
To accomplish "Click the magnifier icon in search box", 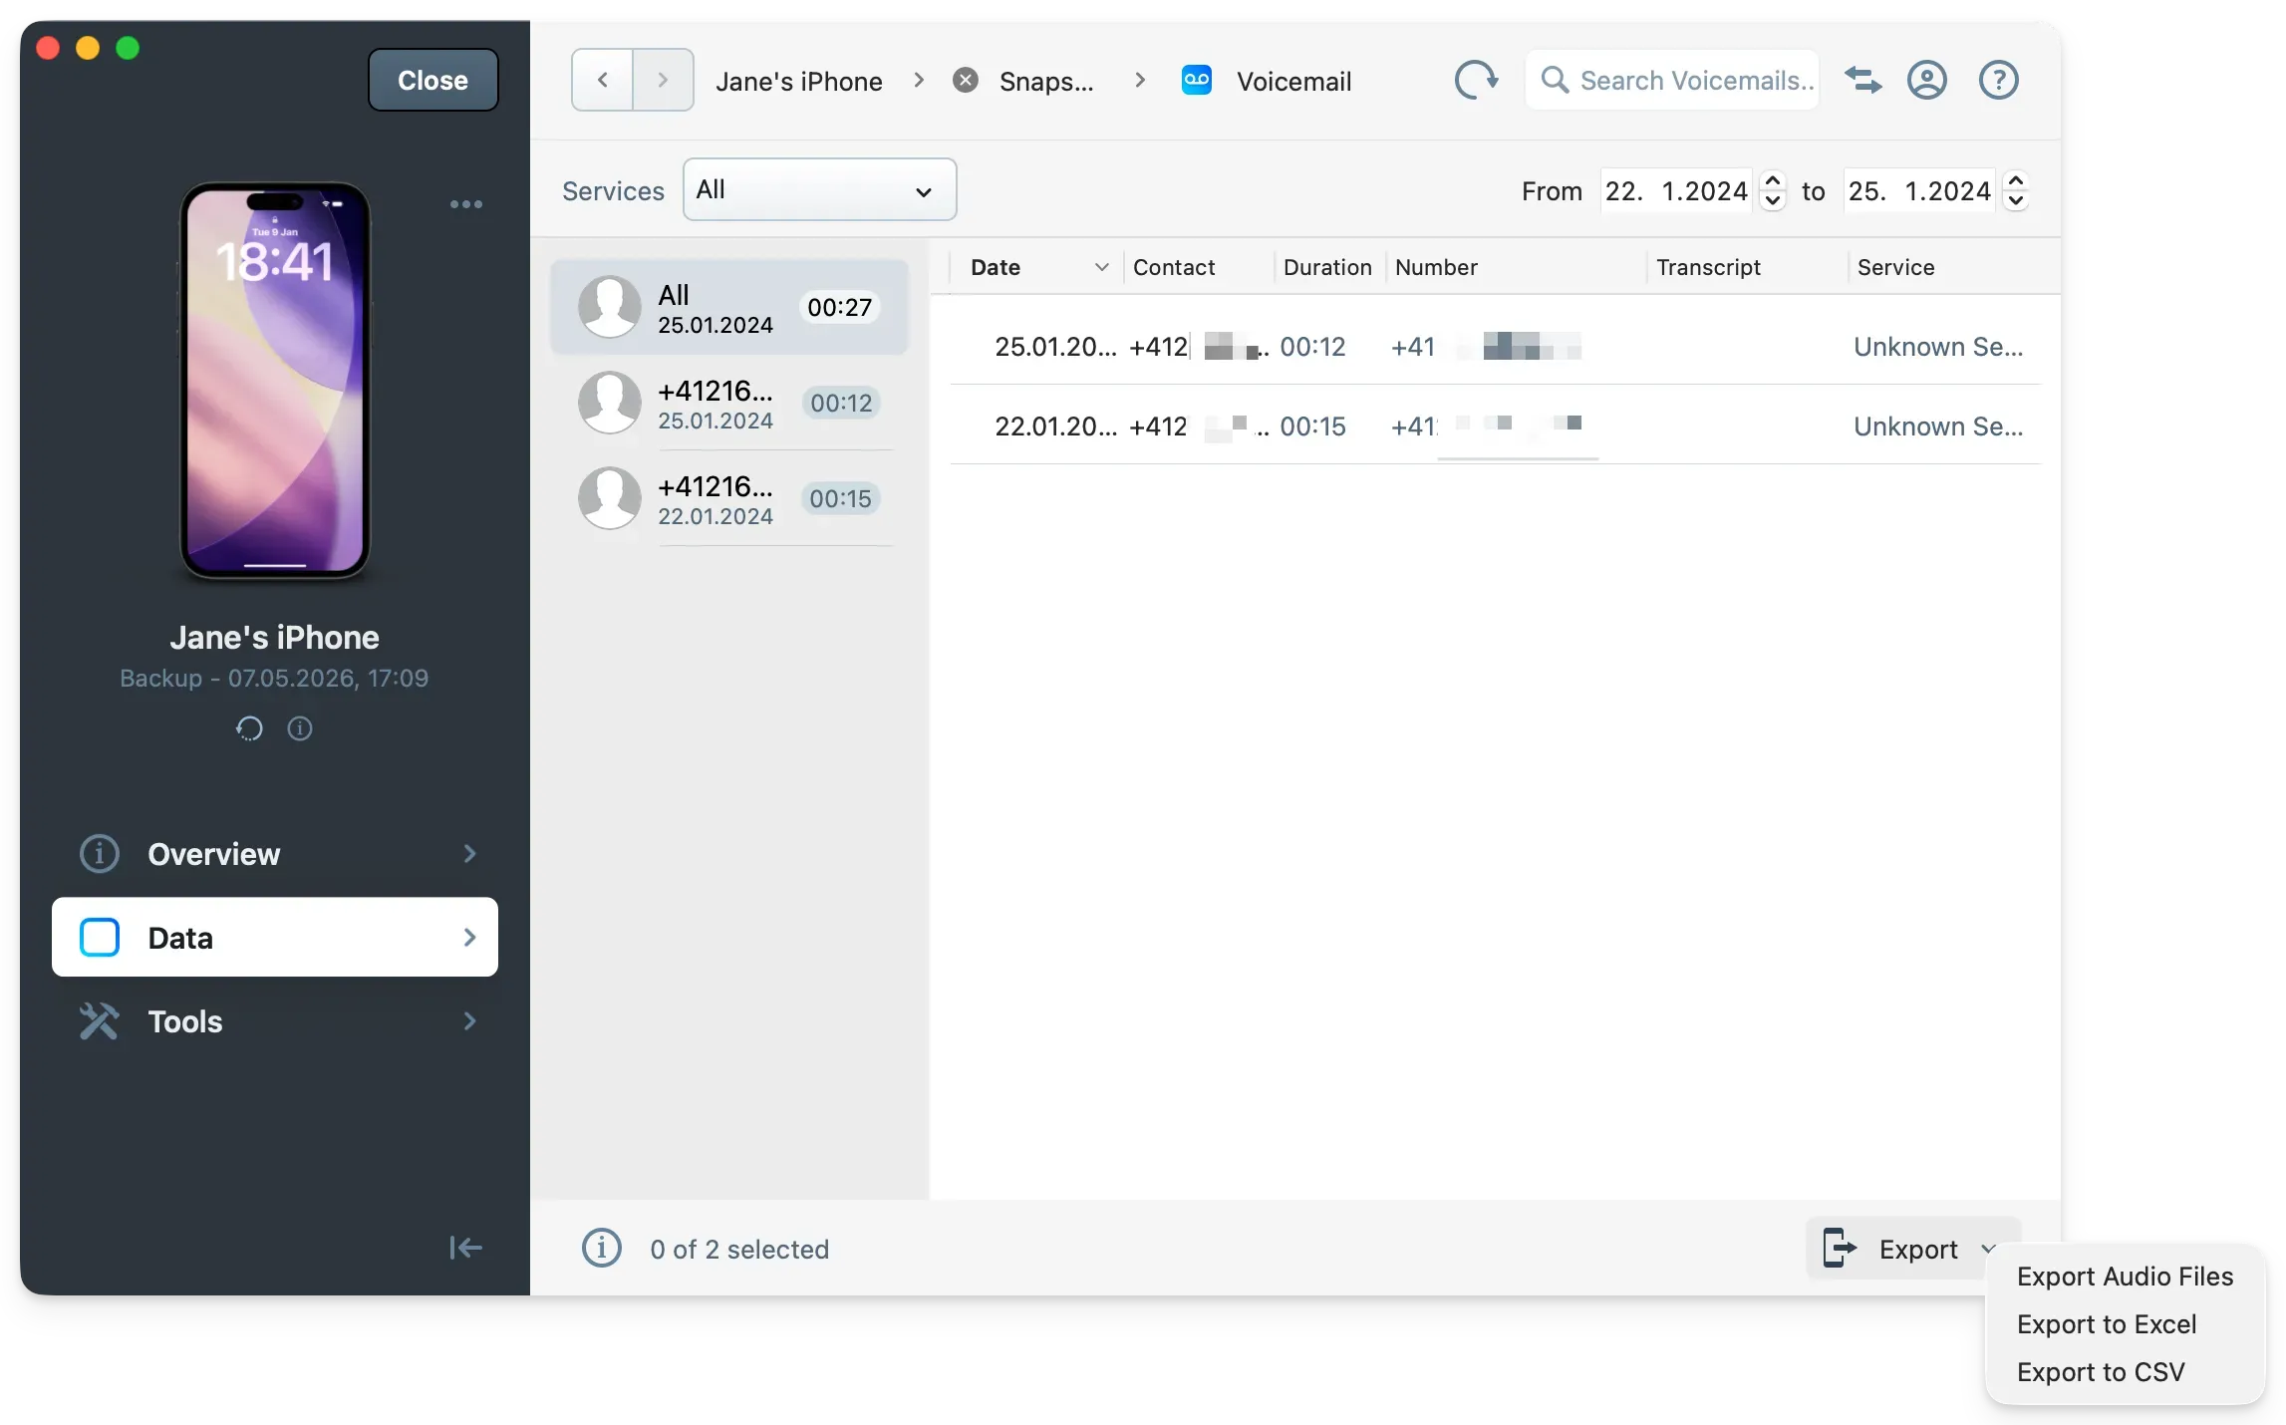I will pyautogui.click(x=1555, y=80).
